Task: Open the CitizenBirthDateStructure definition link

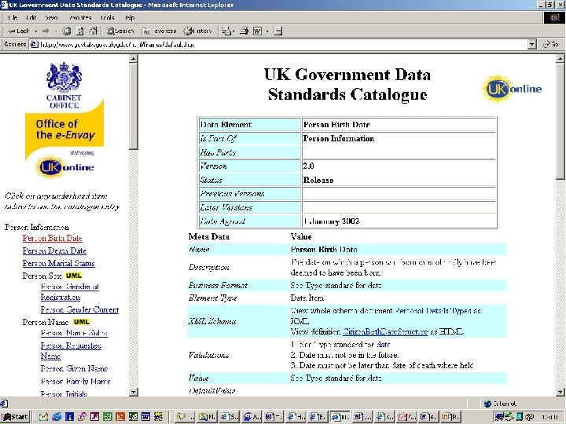Action: pos(385,331)
